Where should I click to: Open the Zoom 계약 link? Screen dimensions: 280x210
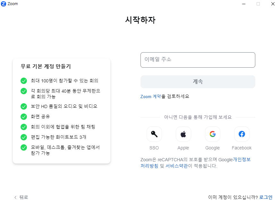(150, 97)
